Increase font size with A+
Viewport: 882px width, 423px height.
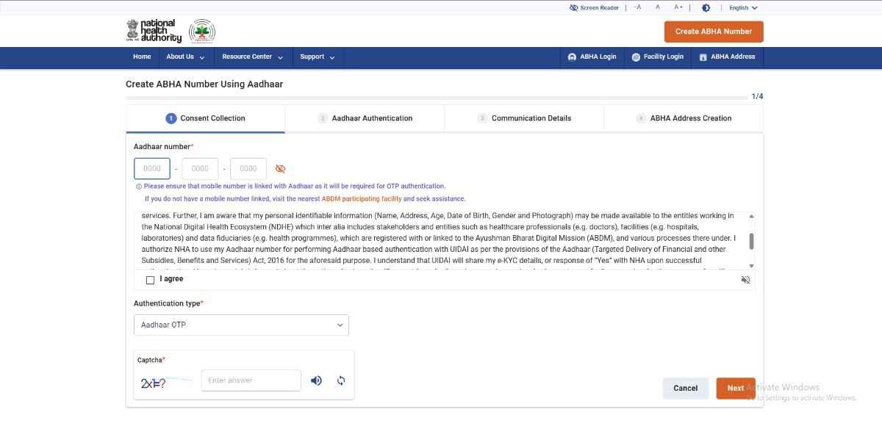678,7
